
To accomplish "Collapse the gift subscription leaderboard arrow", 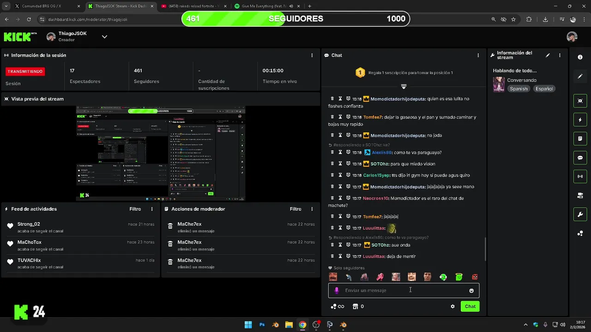I will tap(404, 87).
